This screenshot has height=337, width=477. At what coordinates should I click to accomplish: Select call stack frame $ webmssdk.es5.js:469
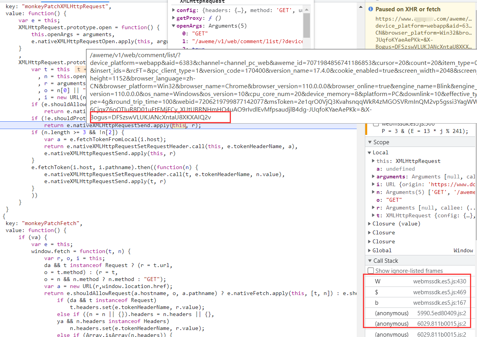click(417, 292)
